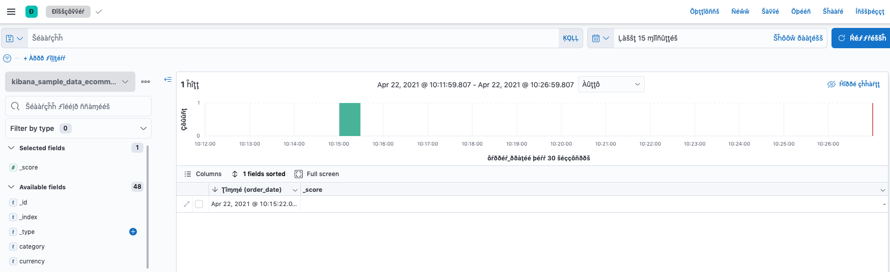Viewport: 890px width, 272px height.
Task: Click the text type icon beside category
Action: coord(13,247)
